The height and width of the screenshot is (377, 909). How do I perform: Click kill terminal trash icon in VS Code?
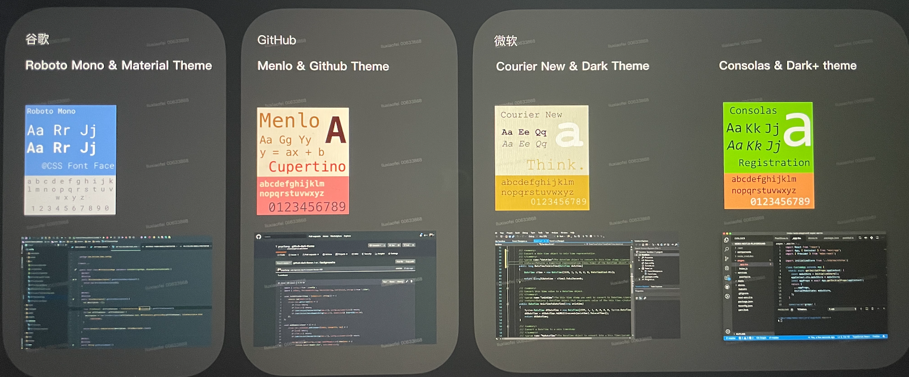tap(872, 309)
